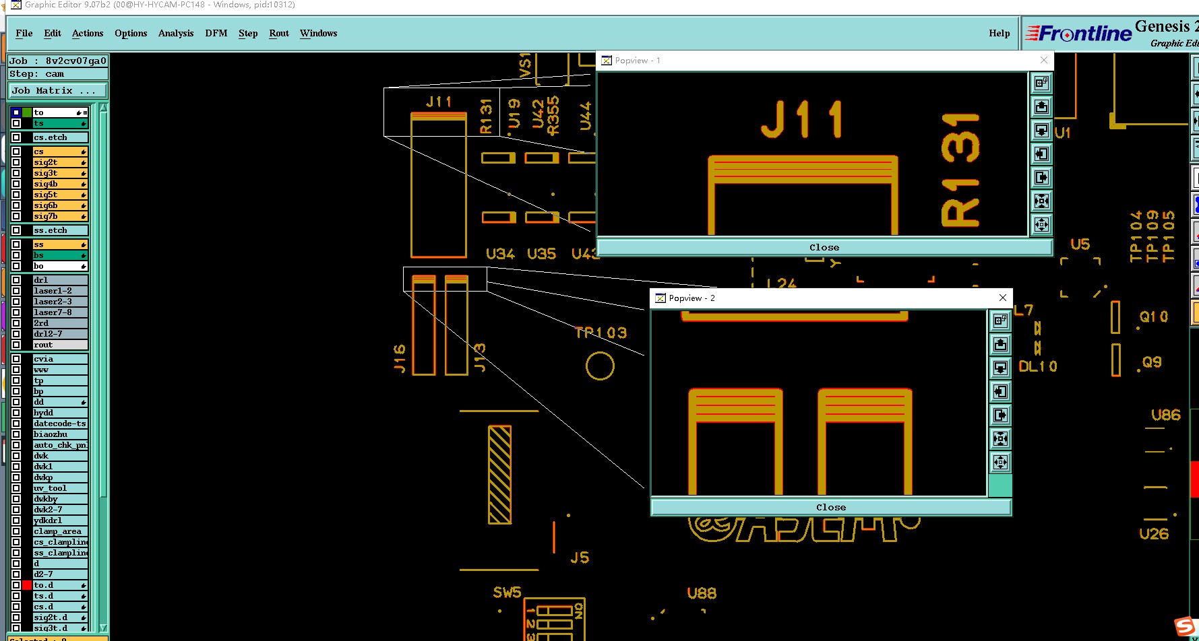The width and height of the screenshot is (1199, 641).
Task: Click green color swatch of to layer
Action: click(x=27, y=112)
